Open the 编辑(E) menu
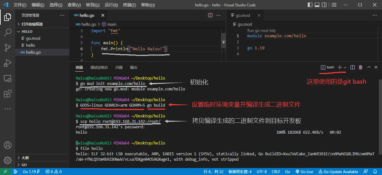 pyautogui.click(x=38, y=5)
